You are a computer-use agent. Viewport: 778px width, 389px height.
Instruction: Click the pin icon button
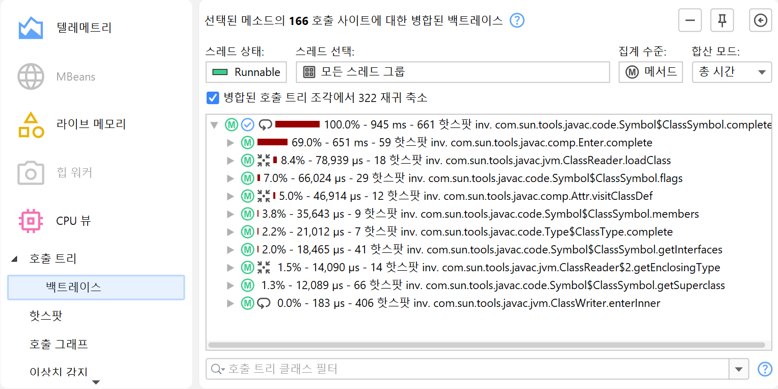722,20
